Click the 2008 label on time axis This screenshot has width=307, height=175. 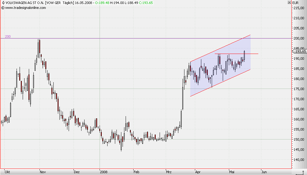click(x=104, y=172)
